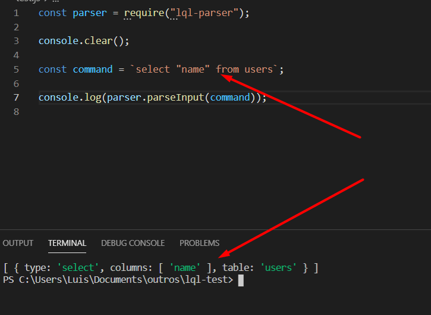Click the terminal prompt path lql-test
Image resolution: width=431 pixels, height=315 pixels.
[x=206, y=280]
